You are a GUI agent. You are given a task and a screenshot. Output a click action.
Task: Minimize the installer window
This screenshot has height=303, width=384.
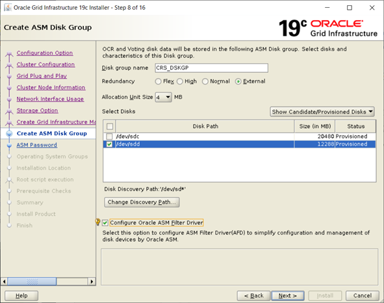tap(327, 8)
